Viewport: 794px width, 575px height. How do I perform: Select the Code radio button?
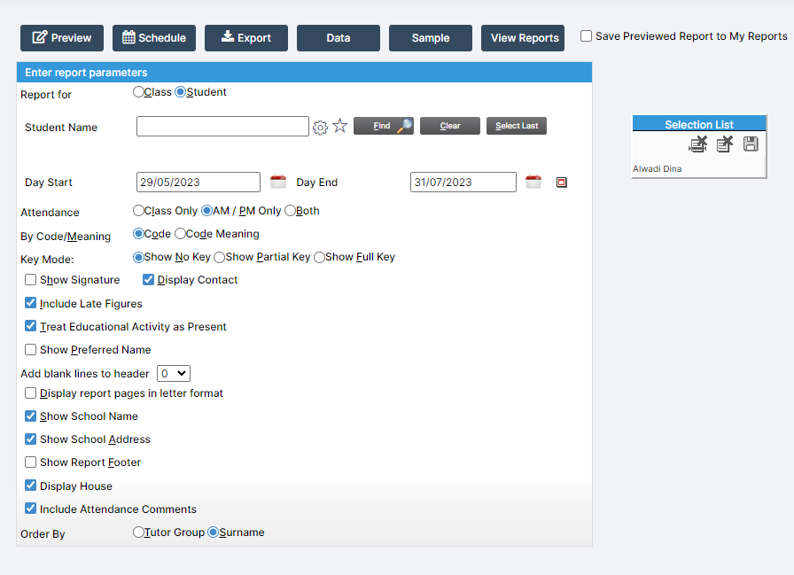[x=138, y=234]
